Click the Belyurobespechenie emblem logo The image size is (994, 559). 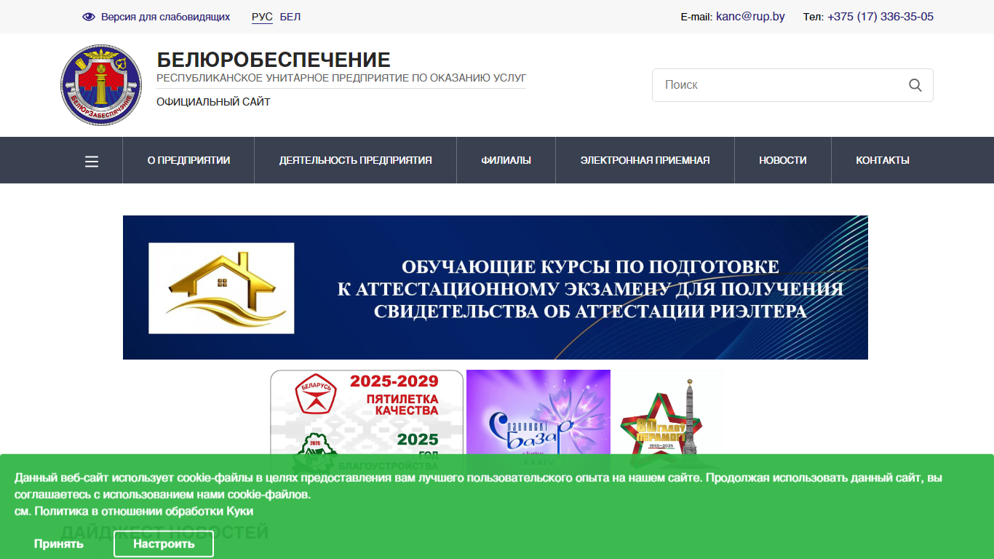pyautogui.click(x=101, y=84)
